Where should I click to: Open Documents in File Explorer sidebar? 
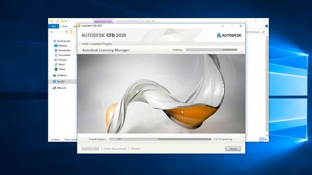point(64,55)
